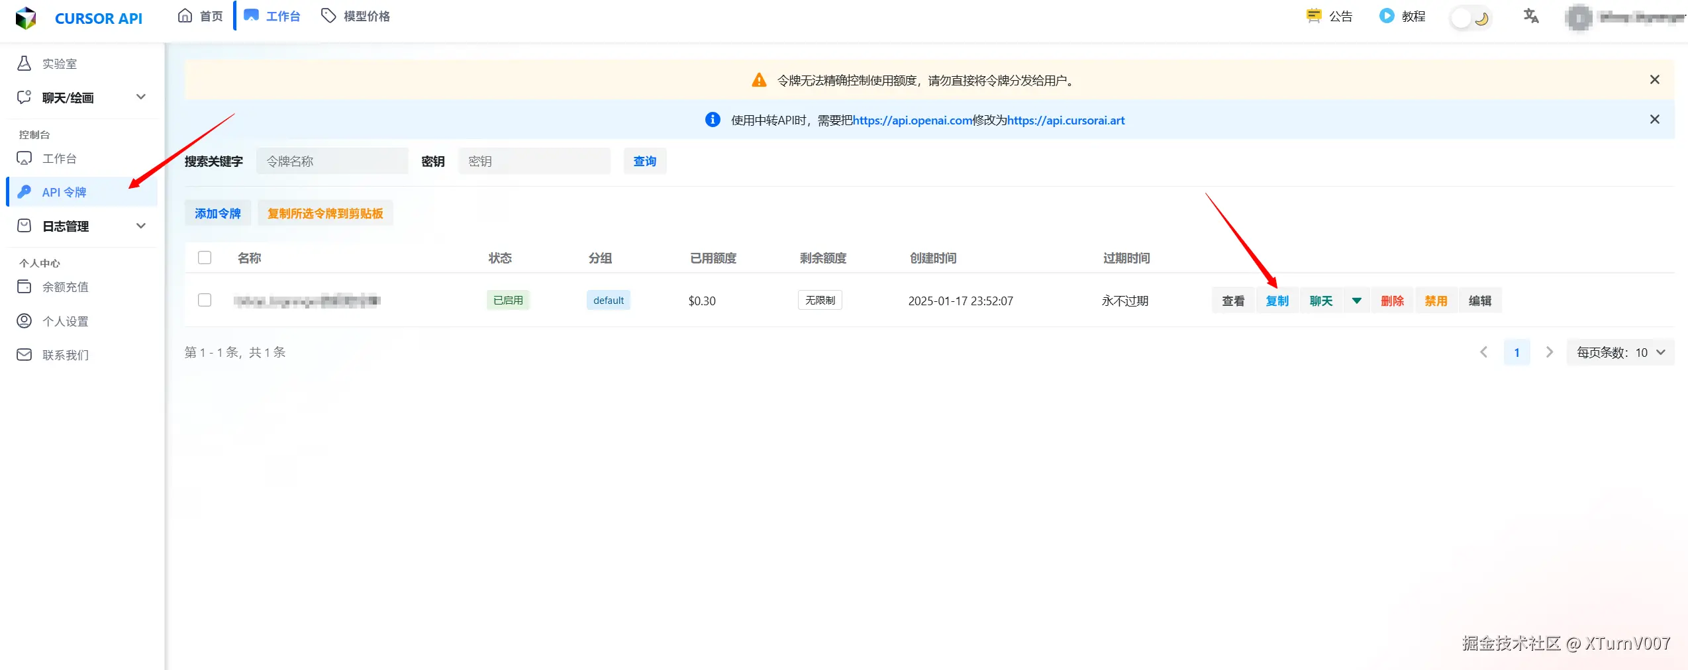Open the 公告 announcements panel

(x=1330, y=16)
